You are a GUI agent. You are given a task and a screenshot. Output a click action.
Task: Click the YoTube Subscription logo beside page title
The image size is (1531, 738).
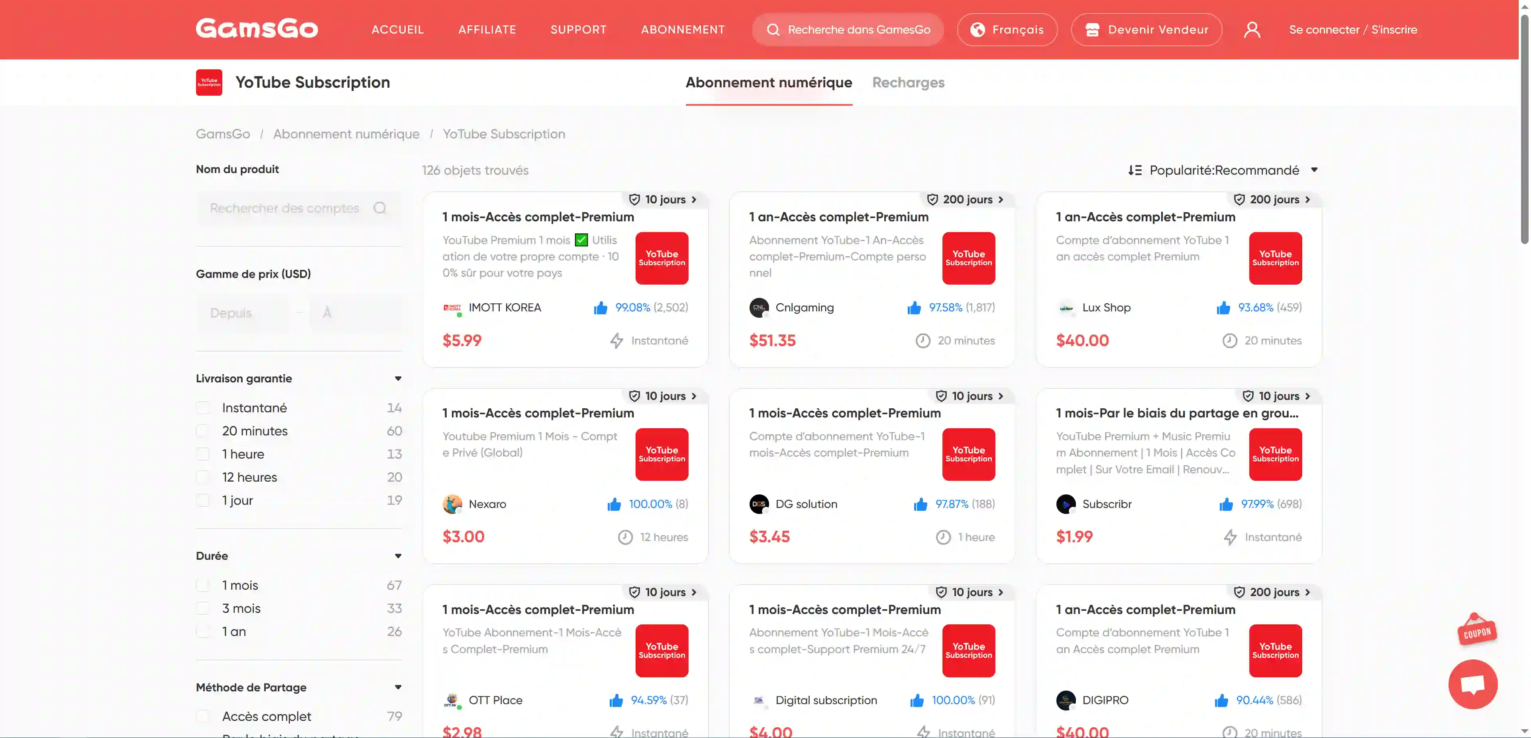pyautogui.click(x=209, y=83)
